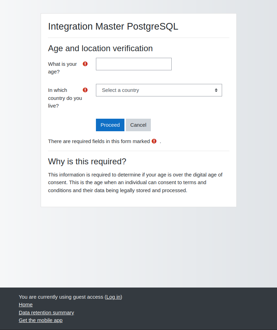Click the Cancel button
This screenshot has width=277, height=330.
pyautogui.click(x=138, y=125)
